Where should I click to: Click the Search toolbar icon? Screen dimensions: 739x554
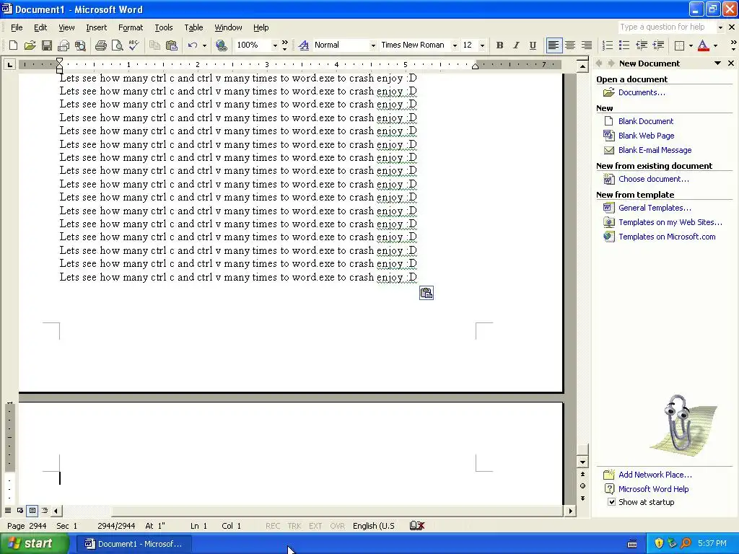click(81, 45)
